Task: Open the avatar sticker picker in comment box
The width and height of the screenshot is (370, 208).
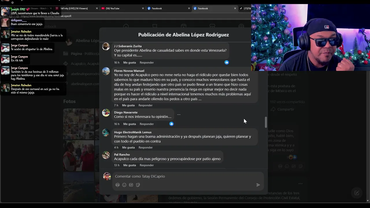Action: (x=117, y=185)
